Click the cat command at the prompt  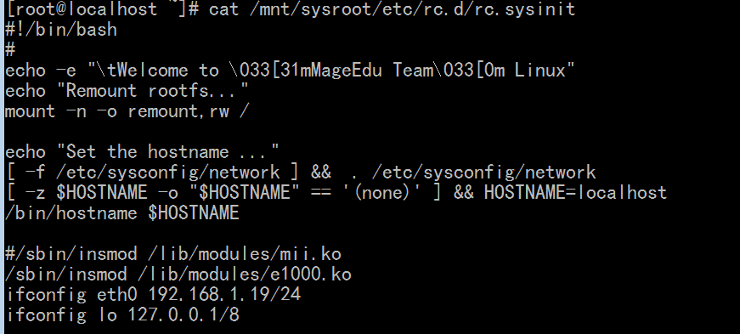223,8
